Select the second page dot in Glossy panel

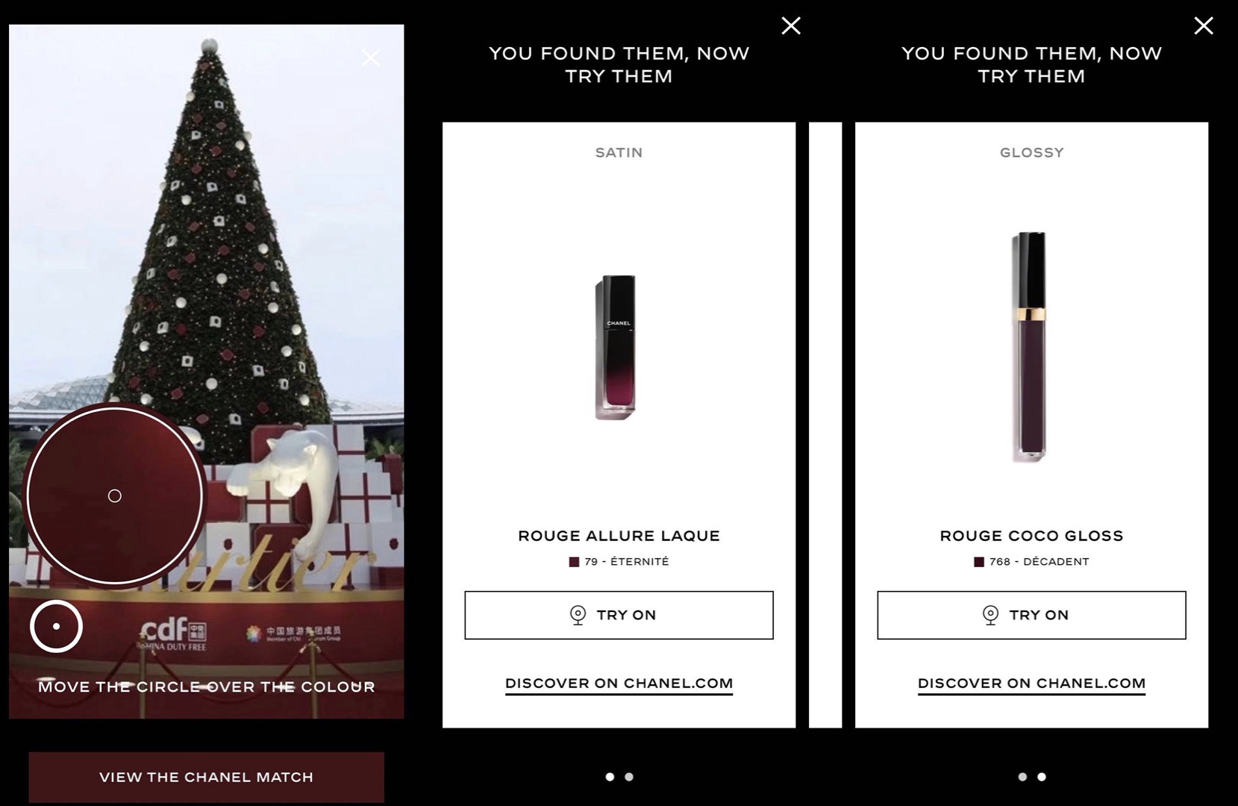(x=1042, y=777)
